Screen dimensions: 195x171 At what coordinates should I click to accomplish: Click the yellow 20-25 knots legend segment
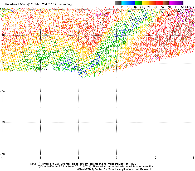pos(145,3)
